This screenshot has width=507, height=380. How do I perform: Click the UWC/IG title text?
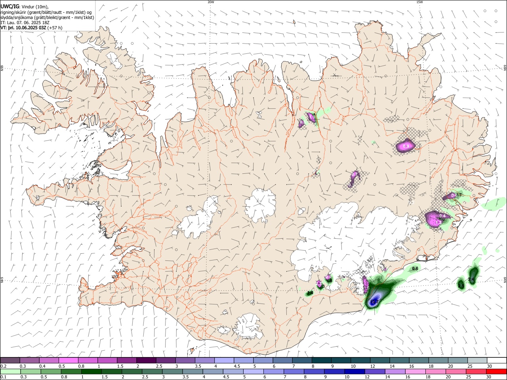pos(10,6)
